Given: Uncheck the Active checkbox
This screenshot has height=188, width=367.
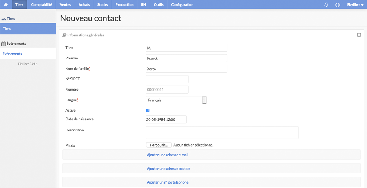Looking at the screenshot, I should pos(148,111).
